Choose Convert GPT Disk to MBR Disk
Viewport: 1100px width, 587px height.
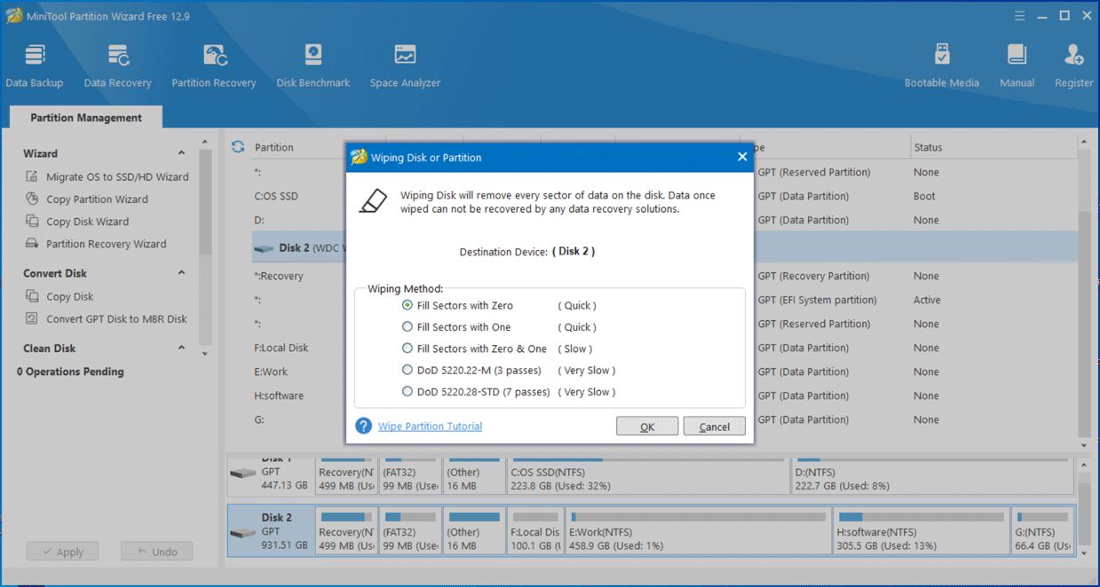tap(116, 318)
